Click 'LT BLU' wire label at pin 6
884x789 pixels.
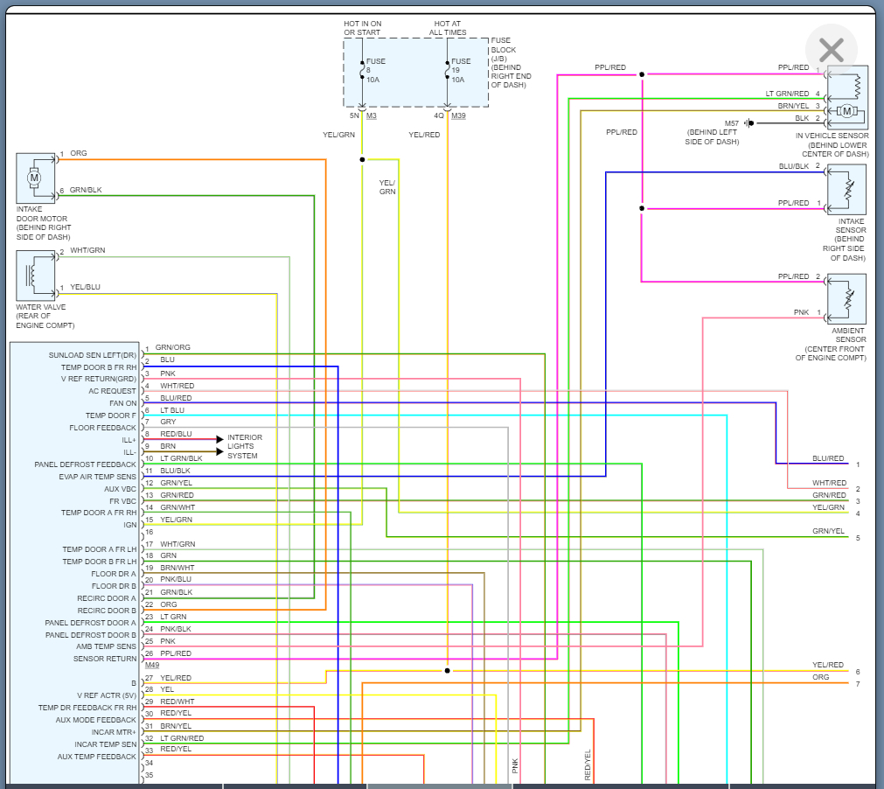172,410
